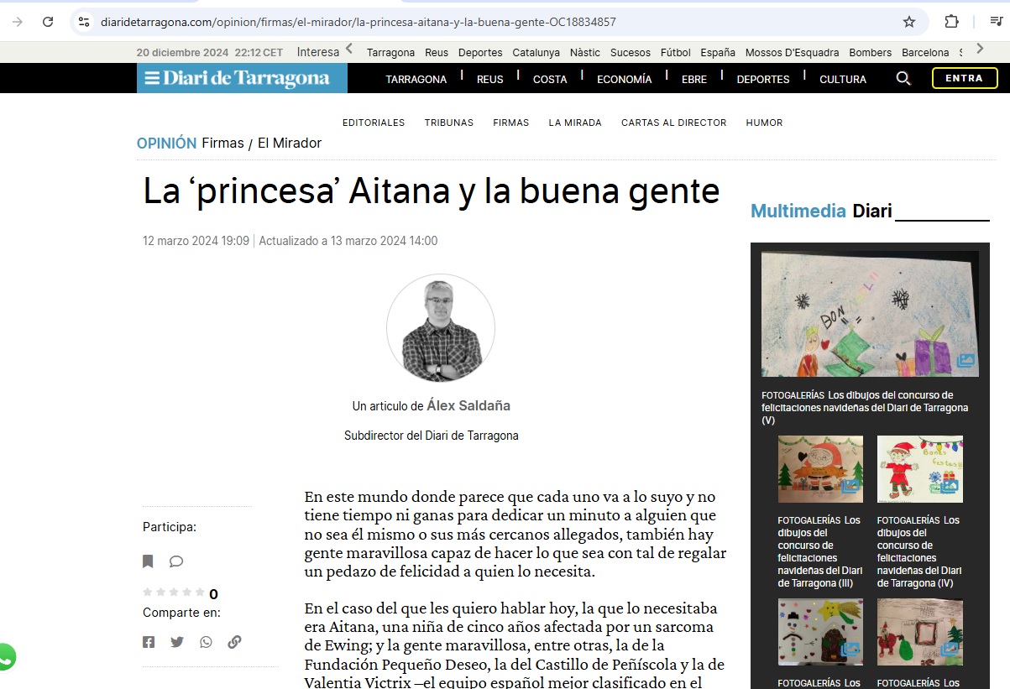Open comments via the speech bubble icon
The height and width of the screenshot is (689, 1010).
coord(176,561)
